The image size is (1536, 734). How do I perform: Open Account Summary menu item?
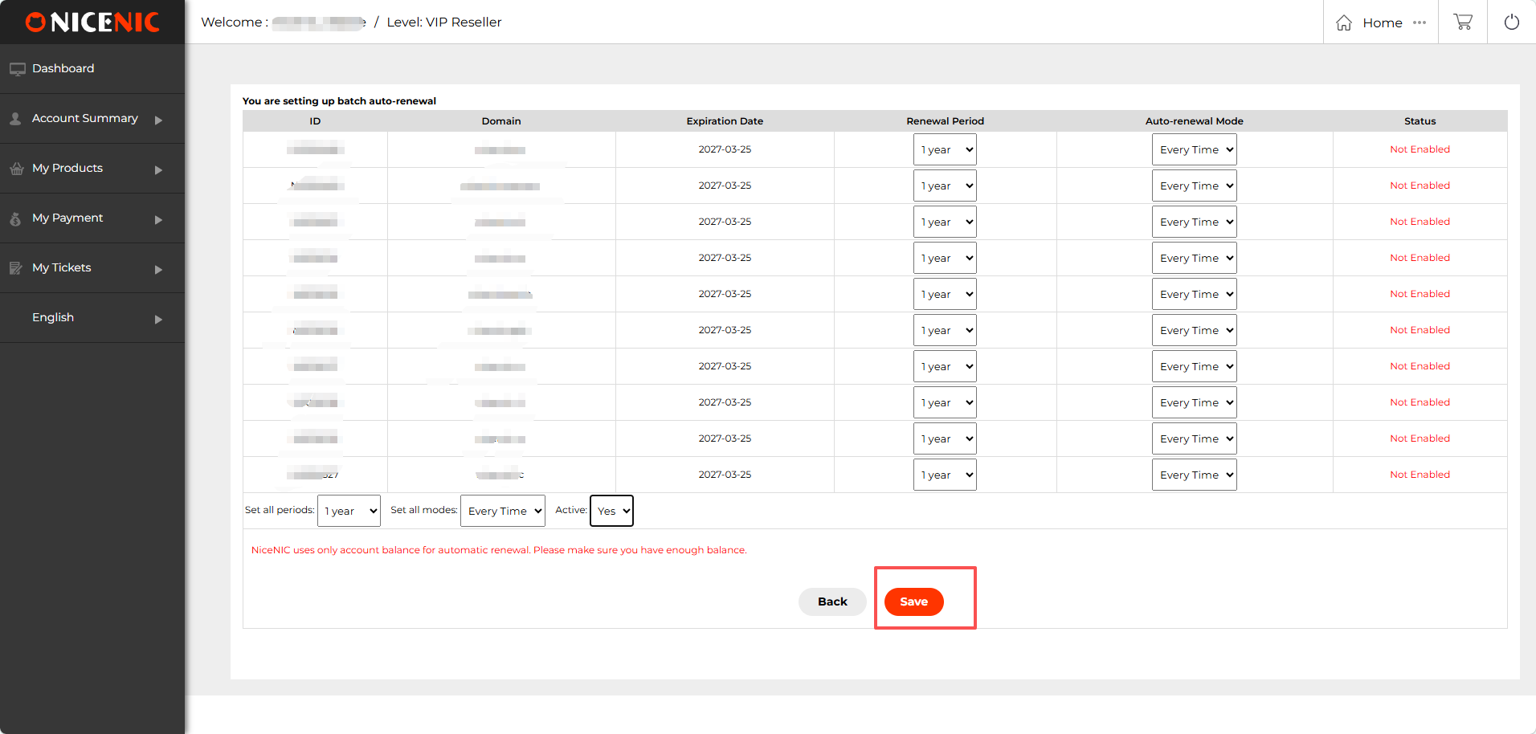(92, 119)
